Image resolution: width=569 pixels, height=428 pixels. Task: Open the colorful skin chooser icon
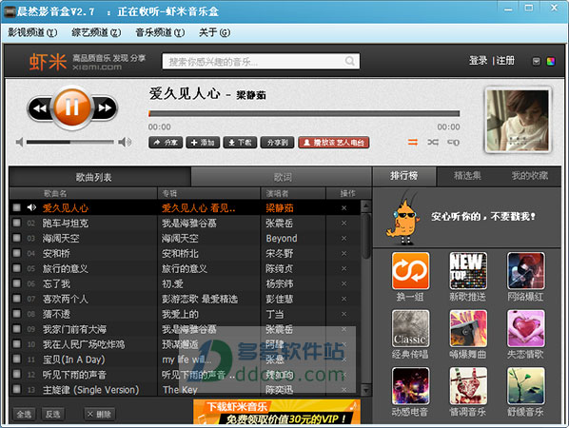pyautogui.click(x=551, y=61)
